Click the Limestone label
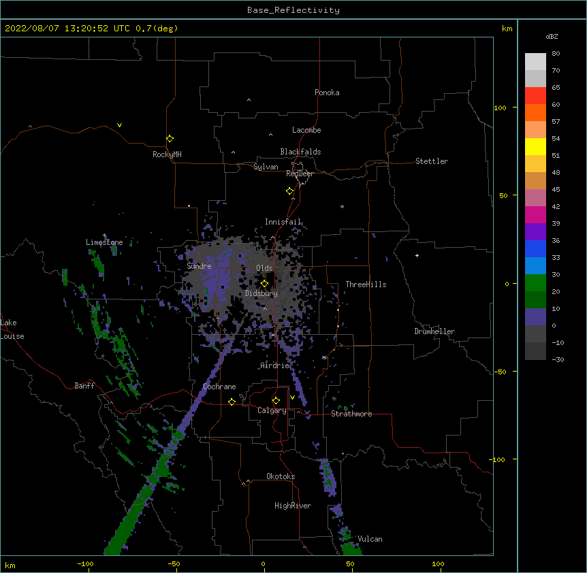 [104, 242]
